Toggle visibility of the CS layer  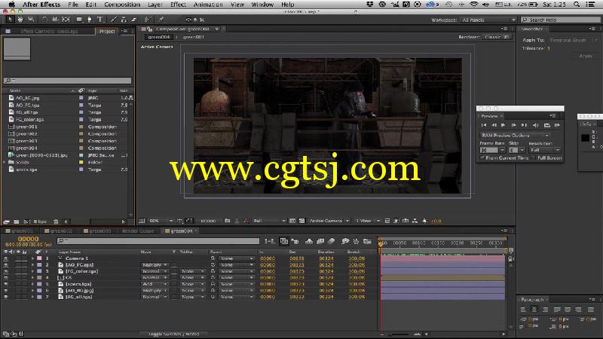(6, 277)
